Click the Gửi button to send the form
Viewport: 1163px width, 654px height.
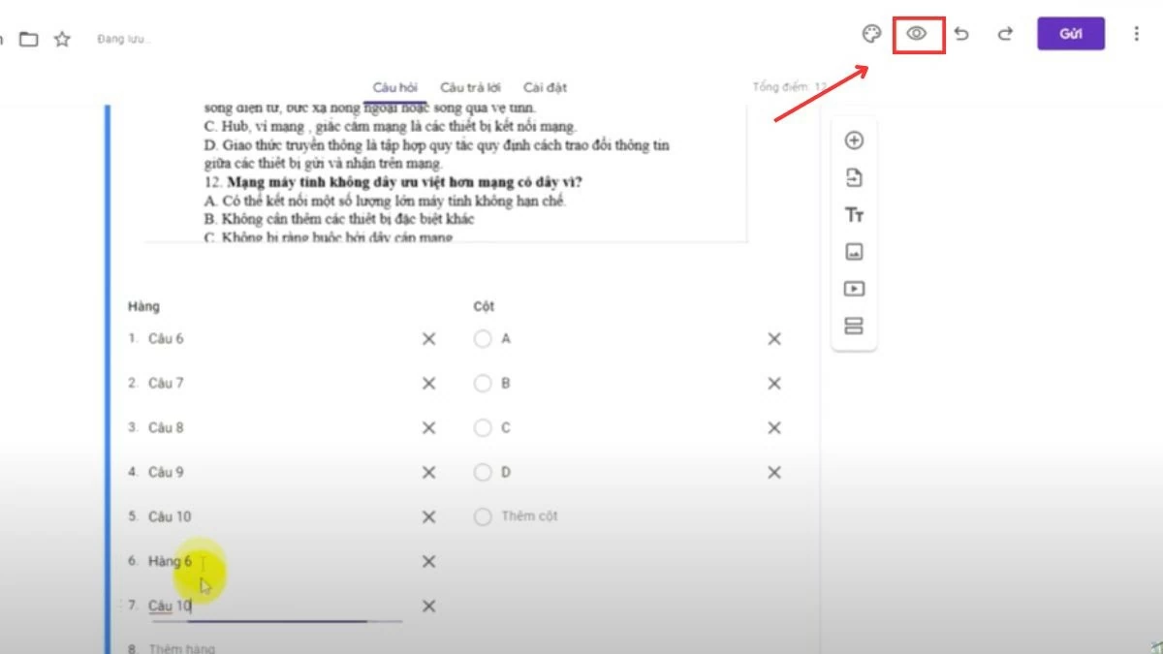1070,32
